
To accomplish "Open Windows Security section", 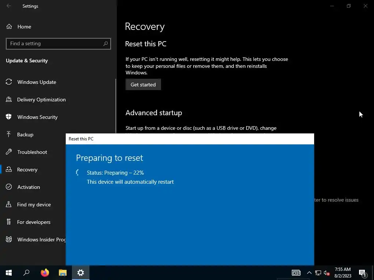I will [x=38, y=117].
